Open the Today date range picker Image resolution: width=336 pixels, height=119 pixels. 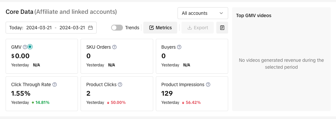tap(51, 28)
